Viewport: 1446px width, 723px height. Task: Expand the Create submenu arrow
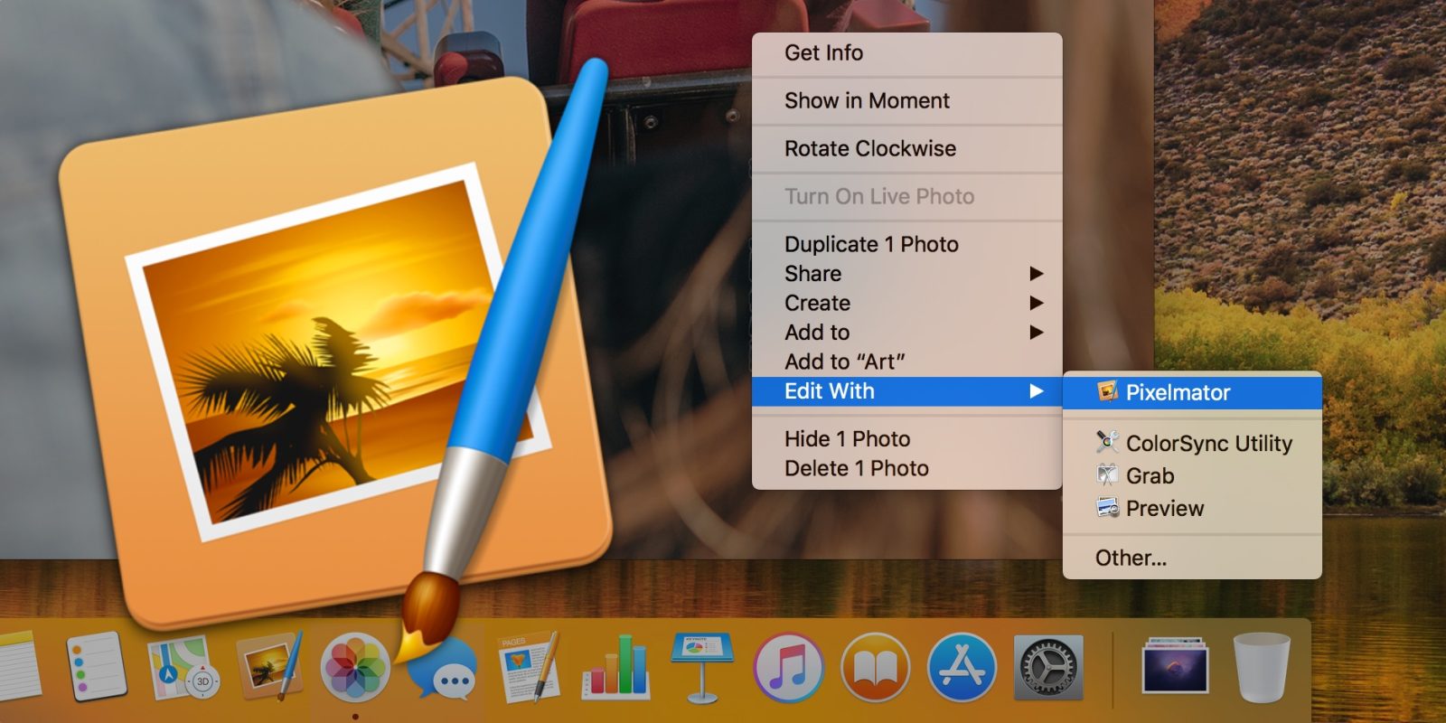pyautogui.click(x=1037, y=303)
